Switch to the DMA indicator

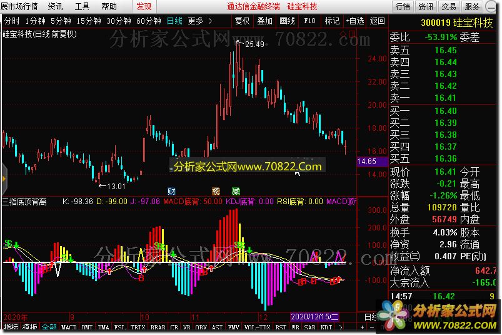coord(103,327)
